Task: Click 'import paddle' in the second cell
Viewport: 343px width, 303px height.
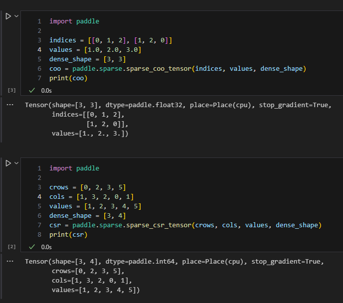Action: (x=74, y=168)
